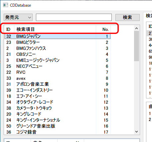Click the list scrollbar thumb
Viewport: 152px width, 142px height.
[136, 46]
